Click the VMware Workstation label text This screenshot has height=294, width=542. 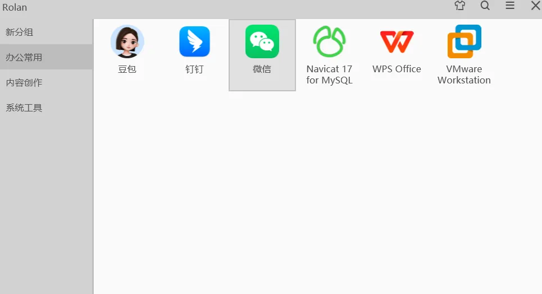pyautogui.click(x=464, y=74)
